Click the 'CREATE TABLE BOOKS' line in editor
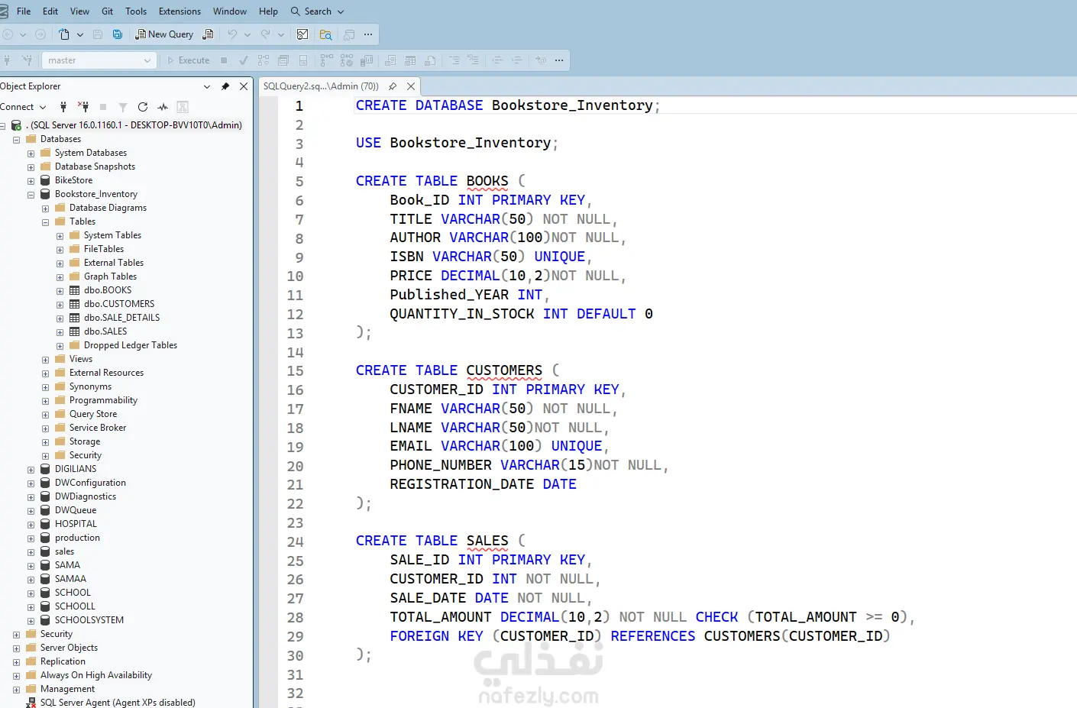Viewport: 1077px width, 708px height. pyautogui.click(x=441, y=181)
